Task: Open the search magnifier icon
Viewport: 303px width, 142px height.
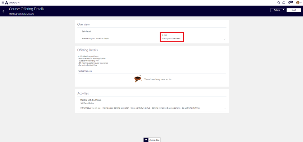Action: 279,3
